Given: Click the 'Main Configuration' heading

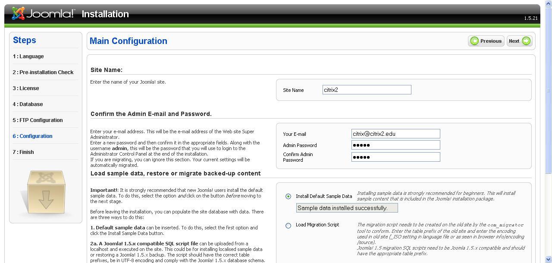Looking at the screenshot, I should pos(129,41).
